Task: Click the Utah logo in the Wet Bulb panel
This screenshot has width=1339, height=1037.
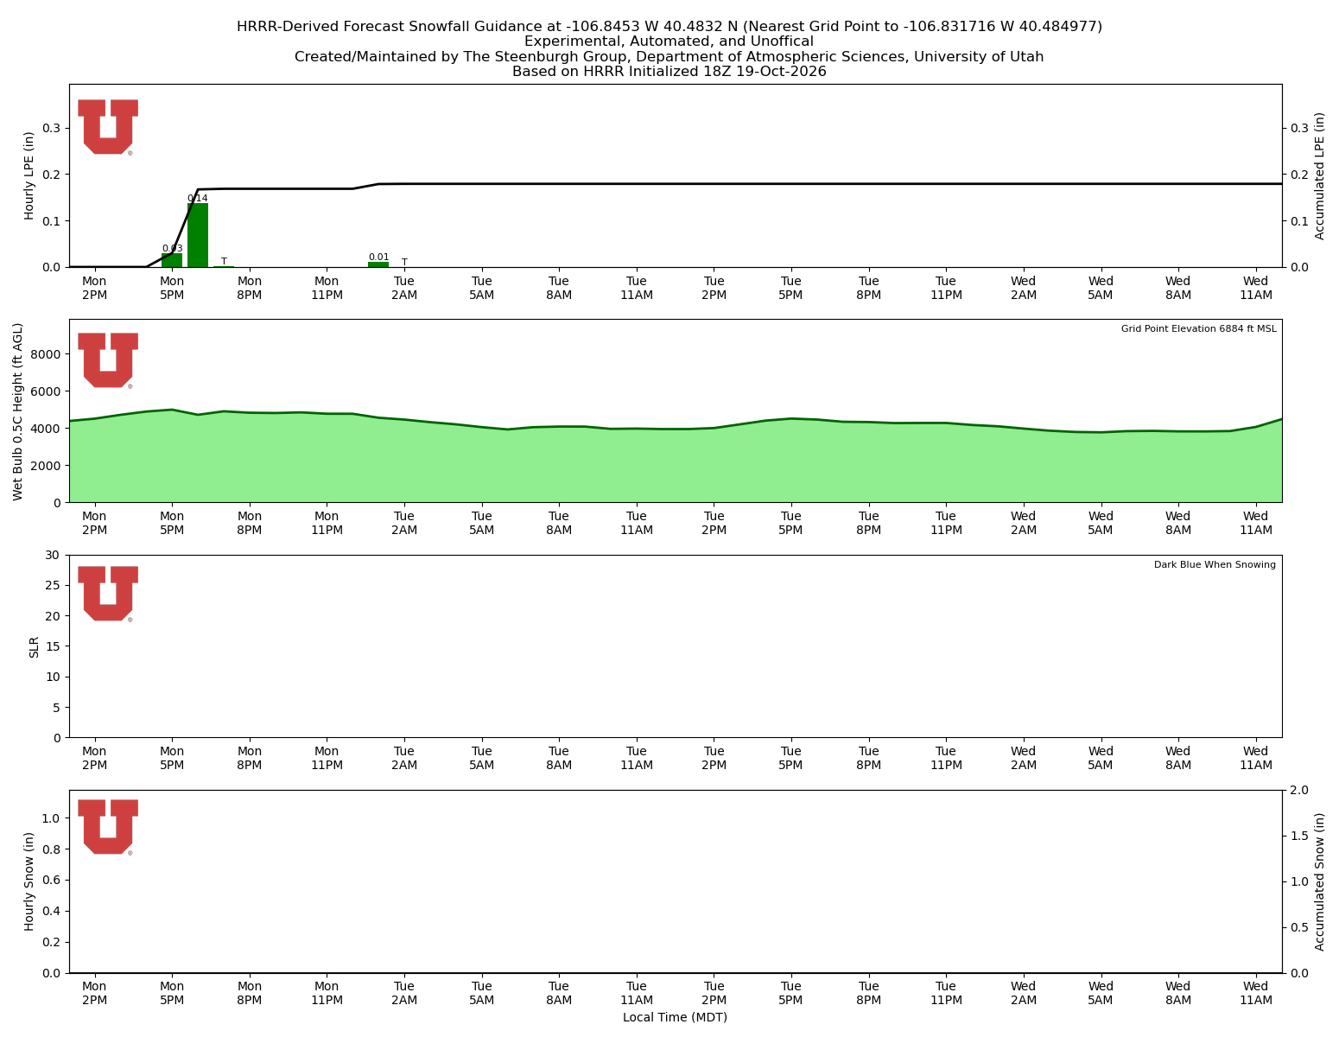Action: click(x=108, y=360)
